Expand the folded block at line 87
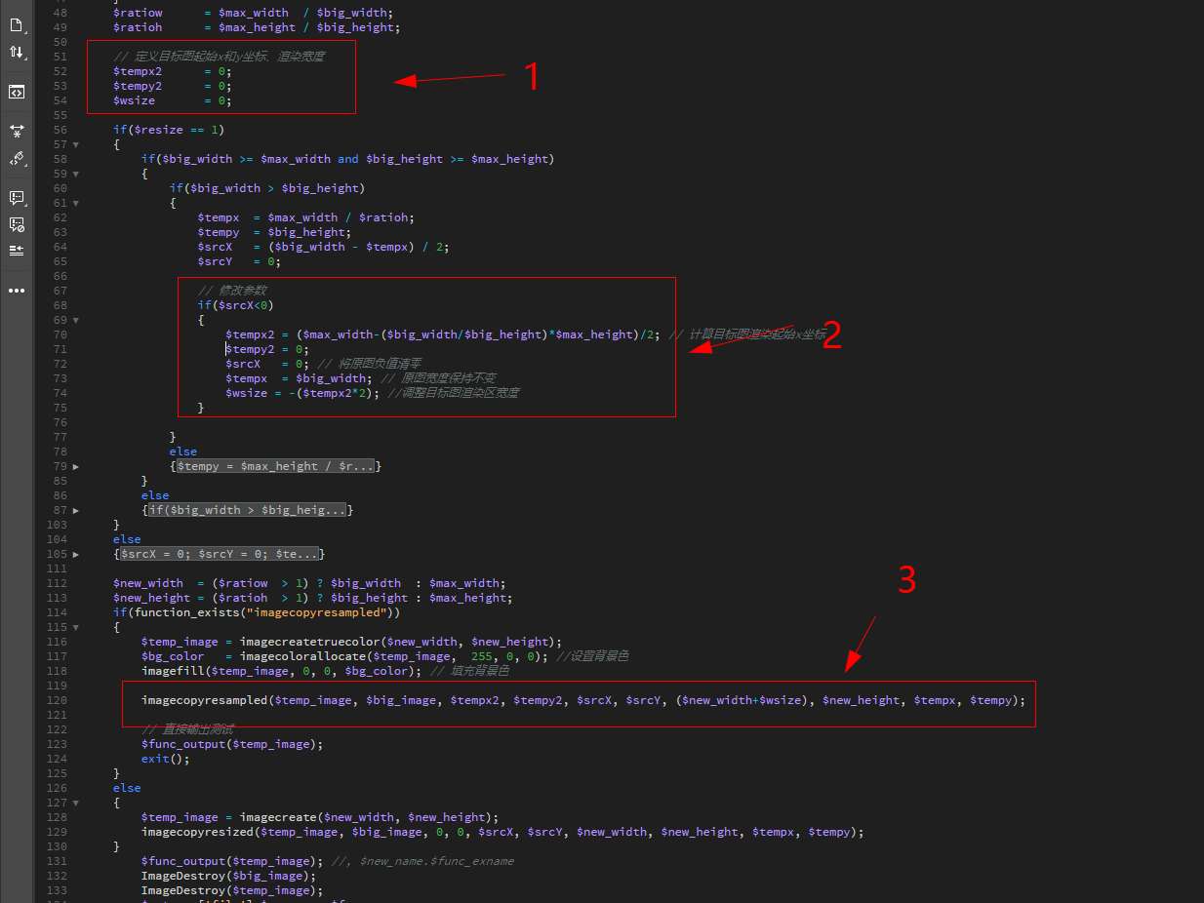The width and height of the screenshot is (1204, 903). [x=76, y=510]
